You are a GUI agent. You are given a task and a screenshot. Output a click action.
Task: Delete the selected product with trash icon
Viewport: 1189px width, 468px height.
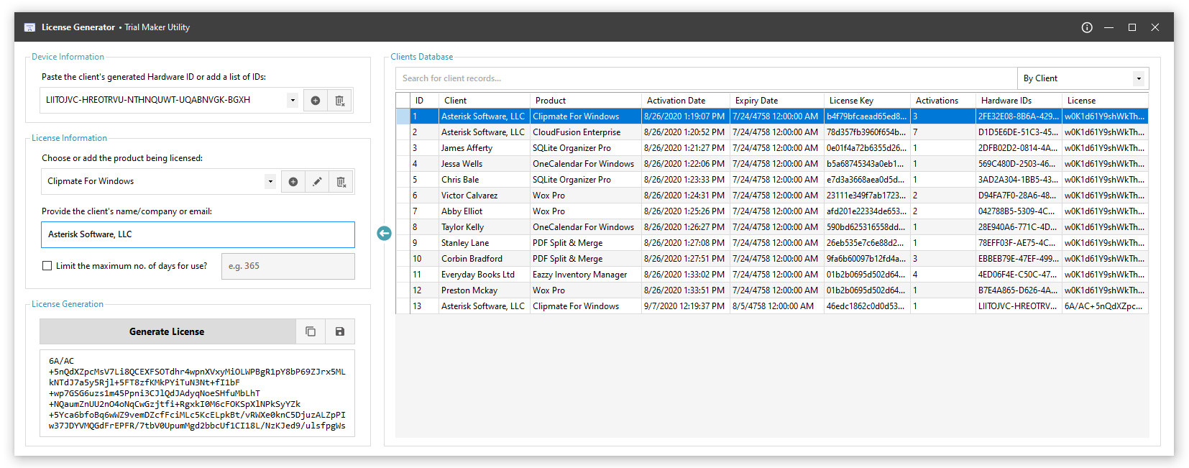point(341,182)
